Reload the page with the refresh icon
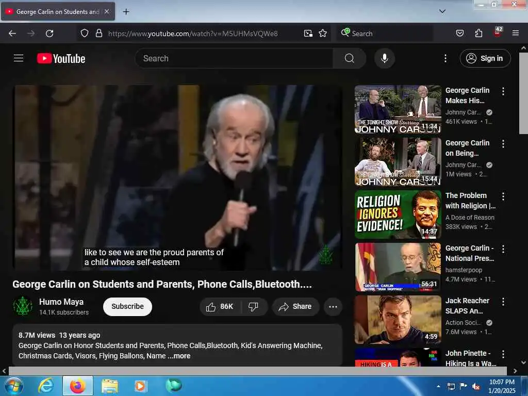This screenshot has width=528, height=396. coord(49,34)
